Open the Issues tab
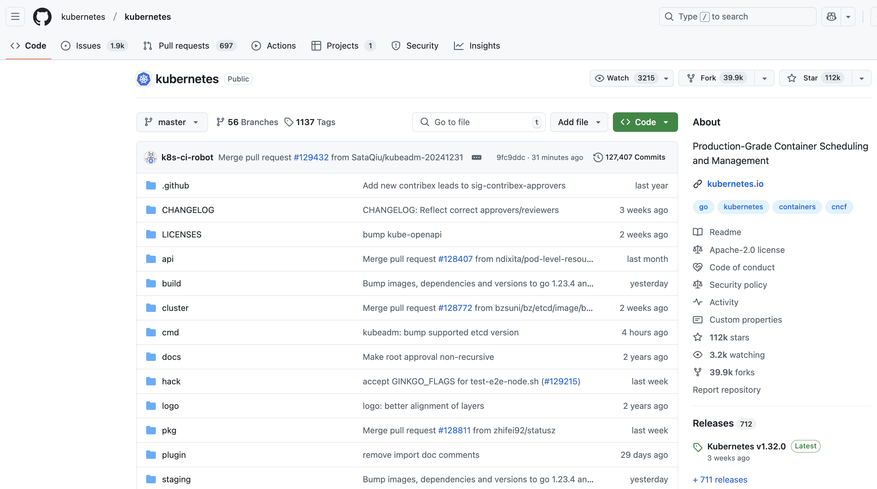 coord(94,46)
